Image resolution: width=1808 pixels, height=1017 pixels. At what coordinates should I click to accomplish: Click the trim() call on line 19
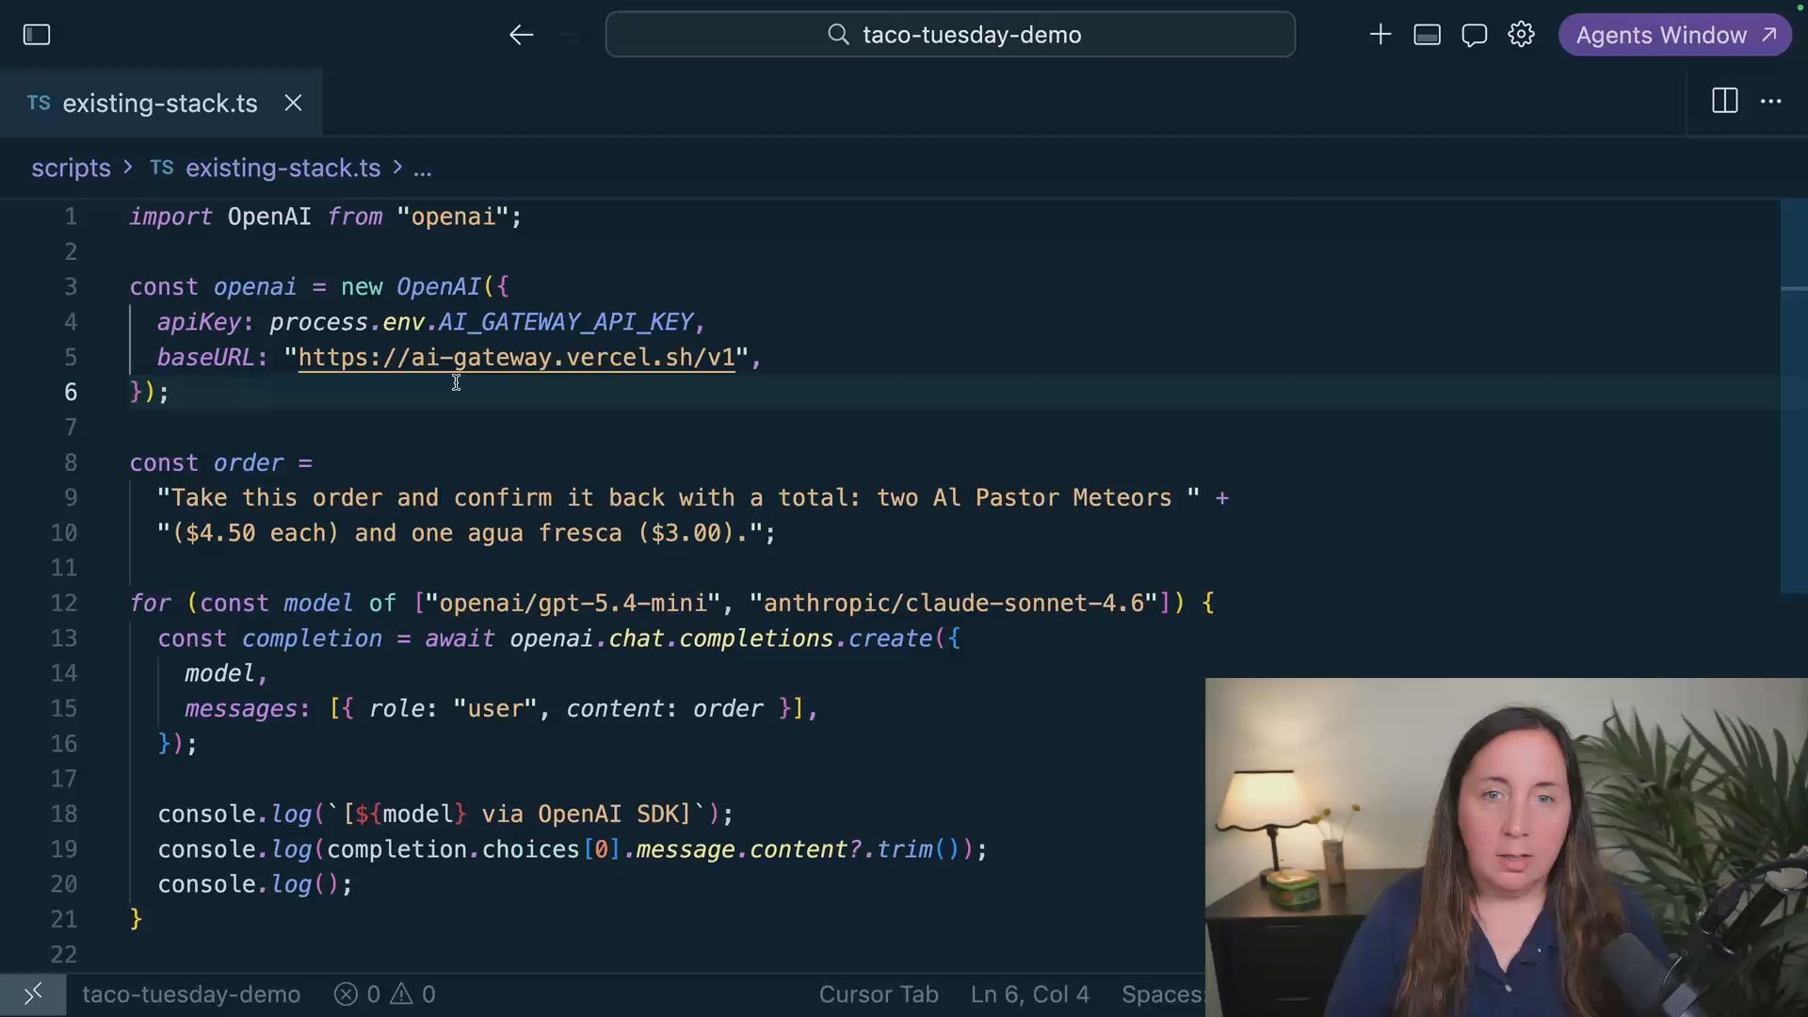point(918,849)
